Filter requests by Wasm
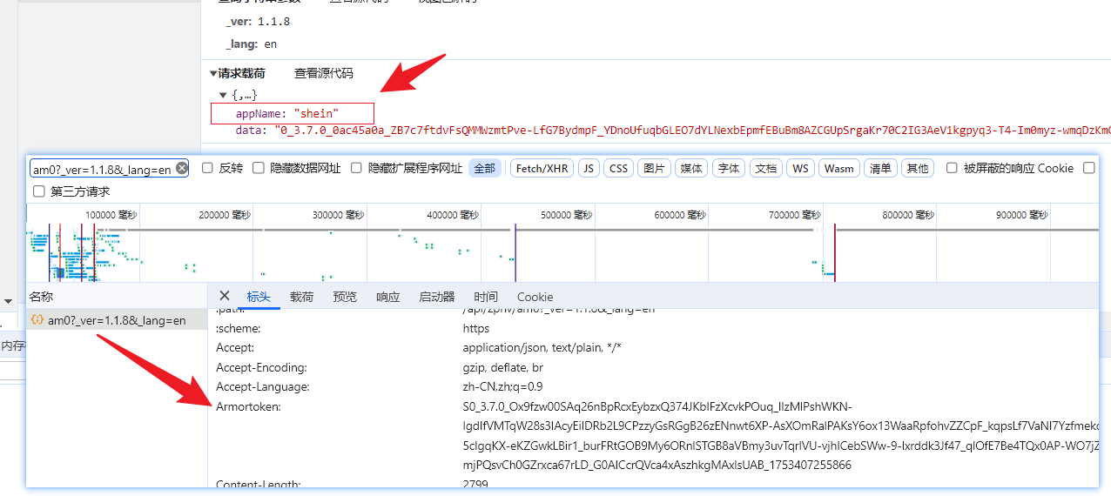 [x=839, y=168]
